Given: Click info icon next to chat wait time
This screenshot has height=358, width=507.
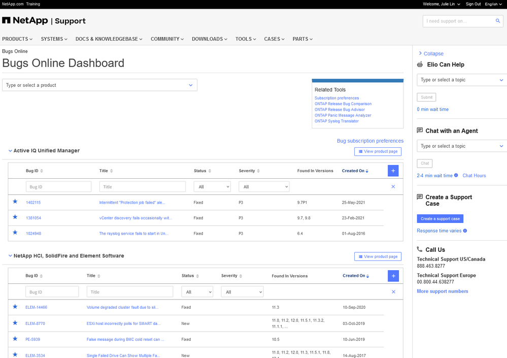Looking at the screenshot, I should pos(456,175).
